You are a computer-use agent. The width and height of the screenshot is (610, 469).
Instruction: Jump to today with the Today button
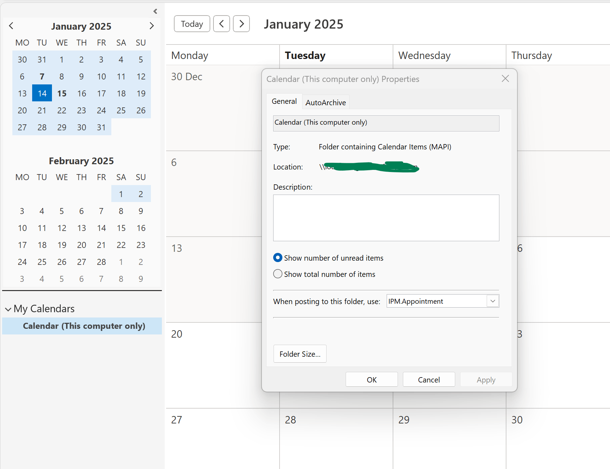(x=192, y=24)
